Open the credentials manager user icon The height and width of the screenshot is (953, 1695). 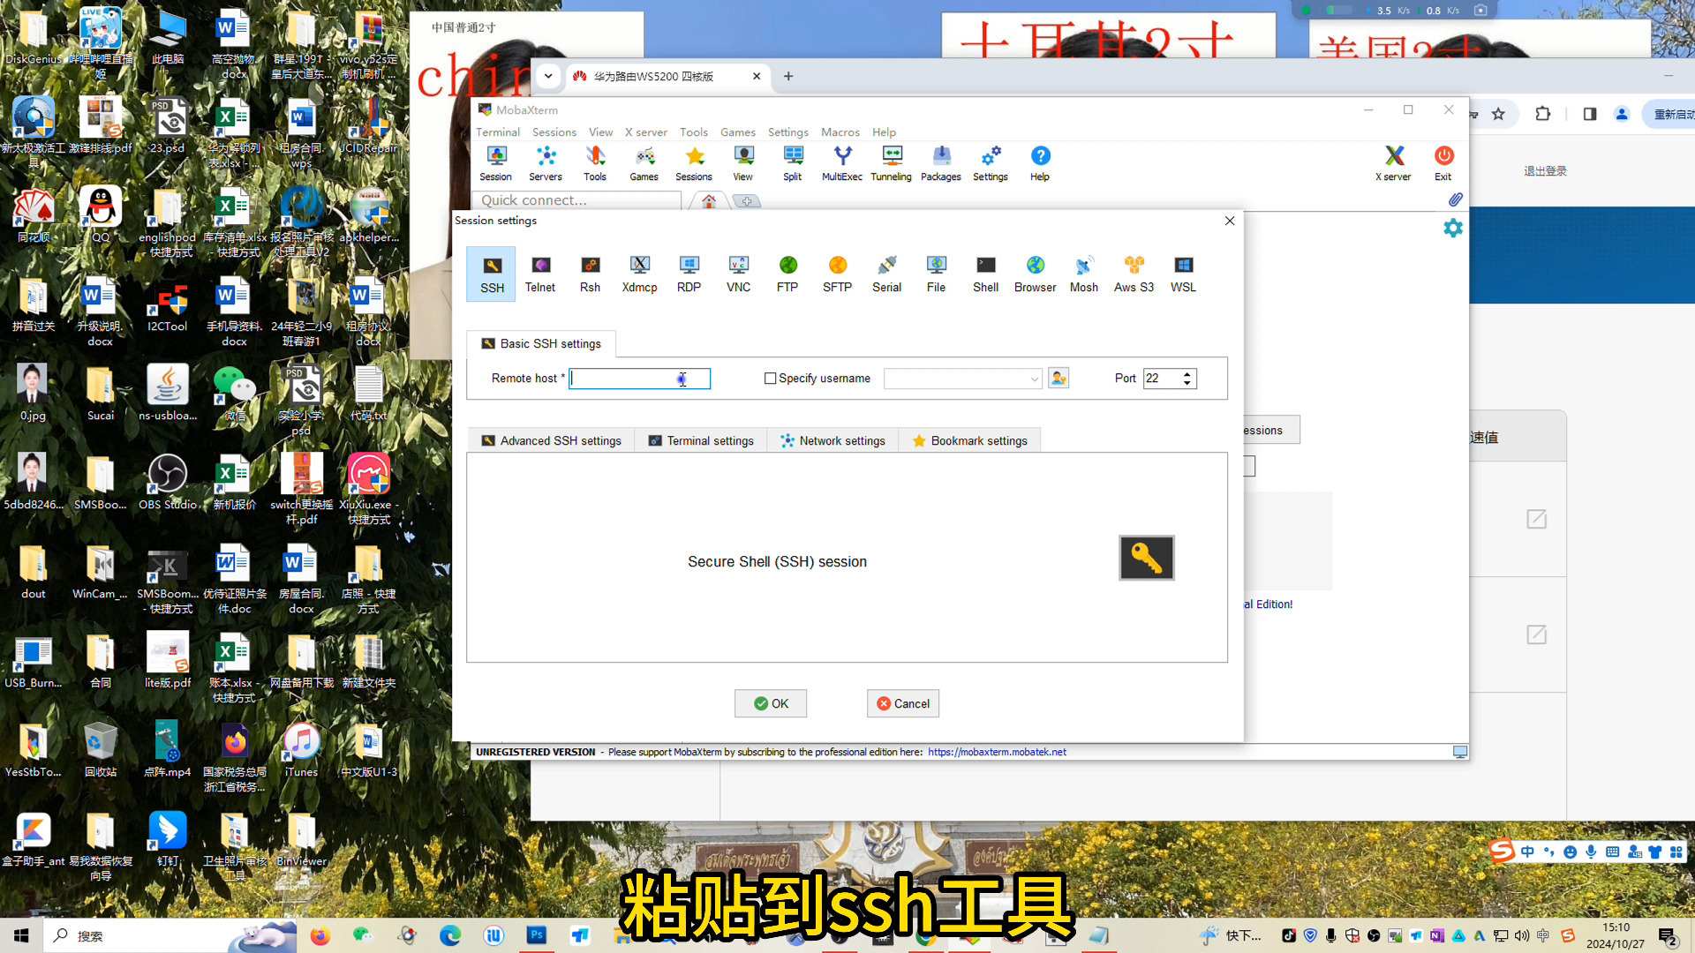tap(1058, 379)
